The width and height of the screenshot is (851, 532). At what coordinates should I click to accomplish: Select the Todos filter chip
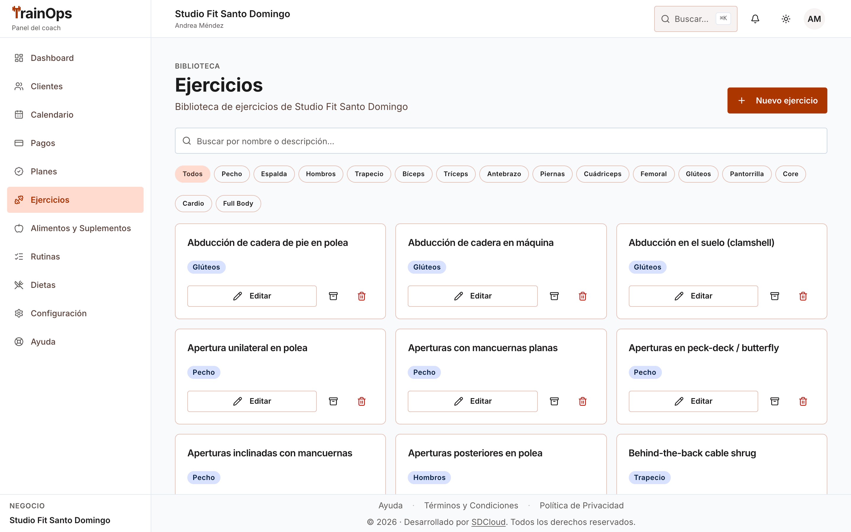tap(192, 174)
